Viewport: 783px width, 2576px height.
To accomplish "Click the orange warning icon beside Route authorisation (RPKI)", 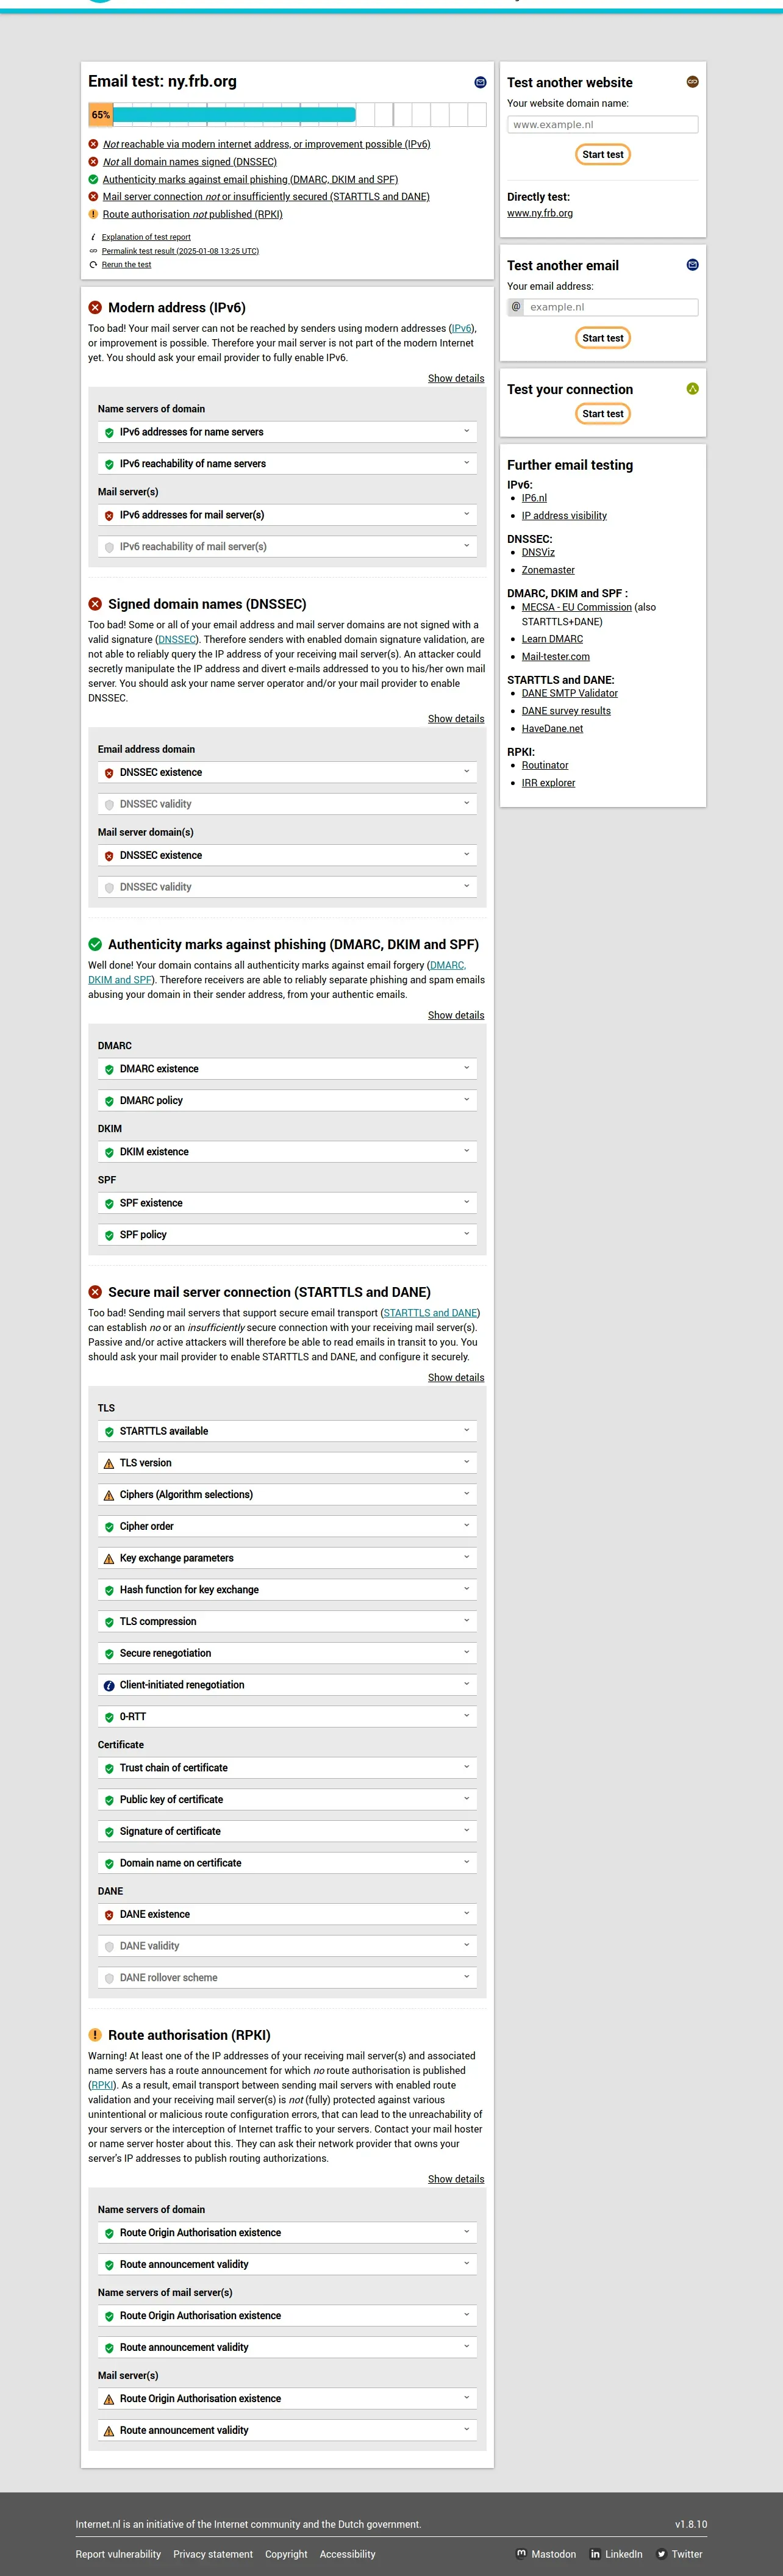I will (x=95, y=2035).
